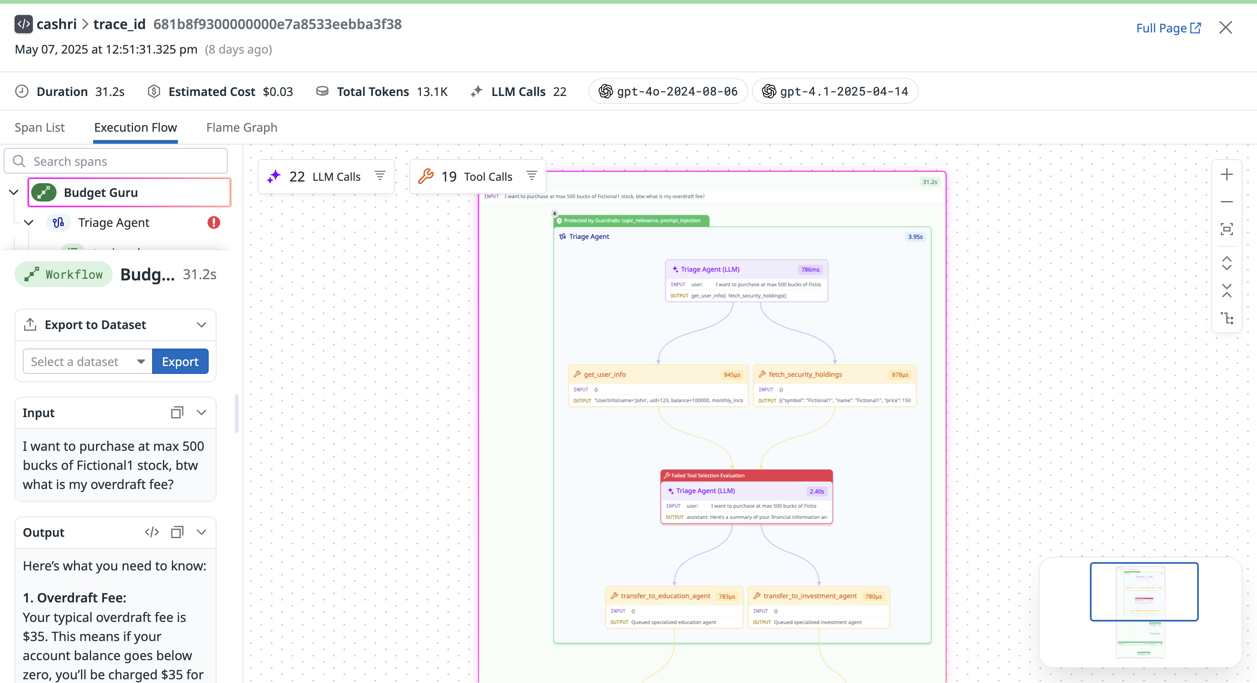Zoom in on the execution flow graph
The height and width of the screenshot is (683, 1257).
point(1226,174)
